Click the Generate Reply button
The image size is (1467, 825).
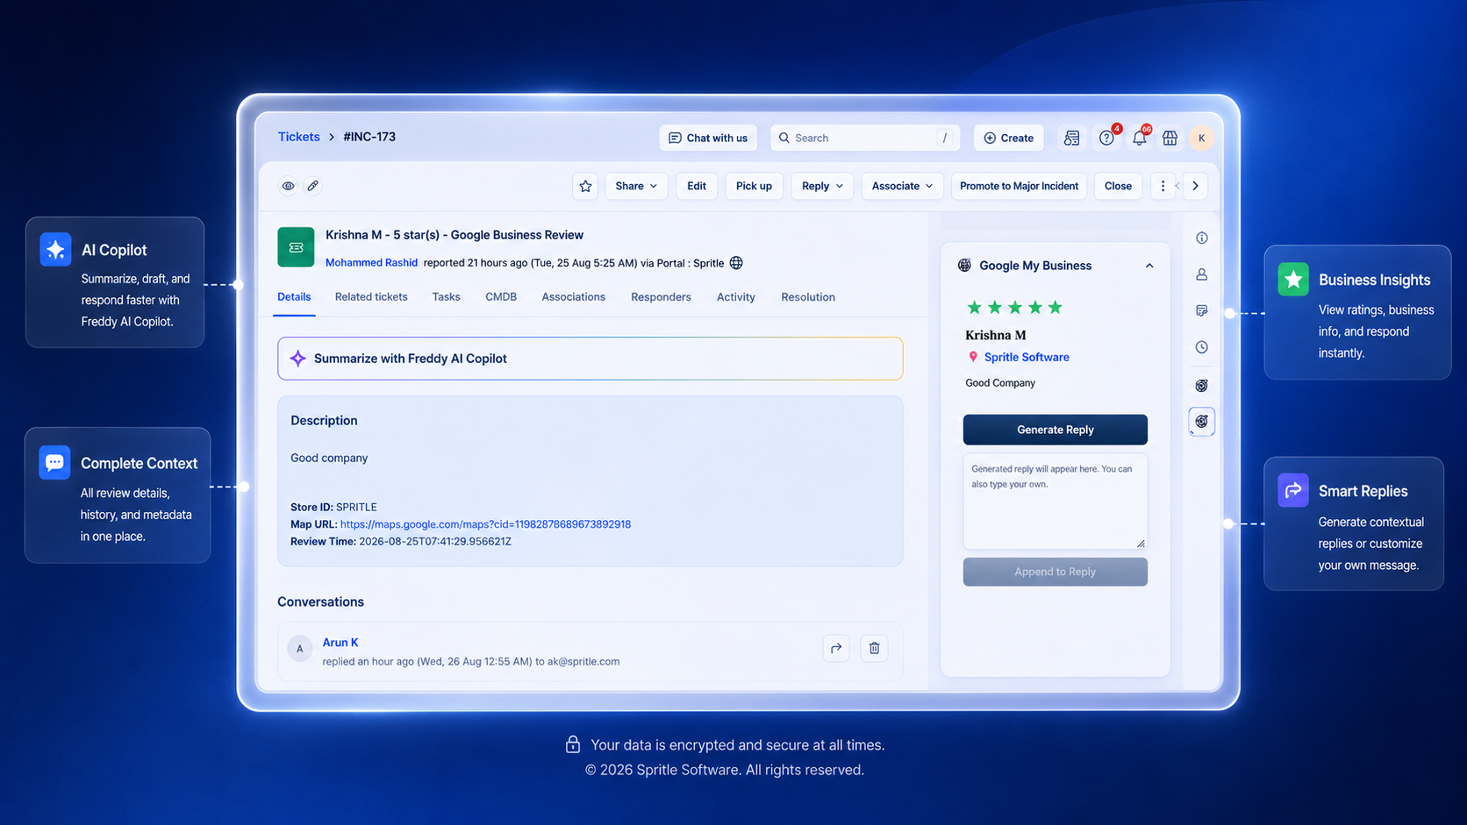[1055, 430]
